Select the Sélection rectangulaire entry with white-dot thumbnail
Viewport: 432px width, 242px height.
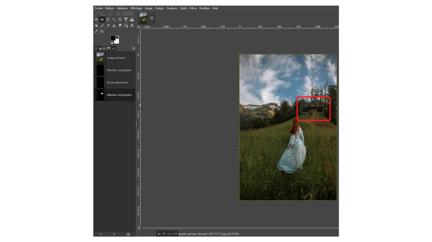pyautogui.click(x=114, y=95)
